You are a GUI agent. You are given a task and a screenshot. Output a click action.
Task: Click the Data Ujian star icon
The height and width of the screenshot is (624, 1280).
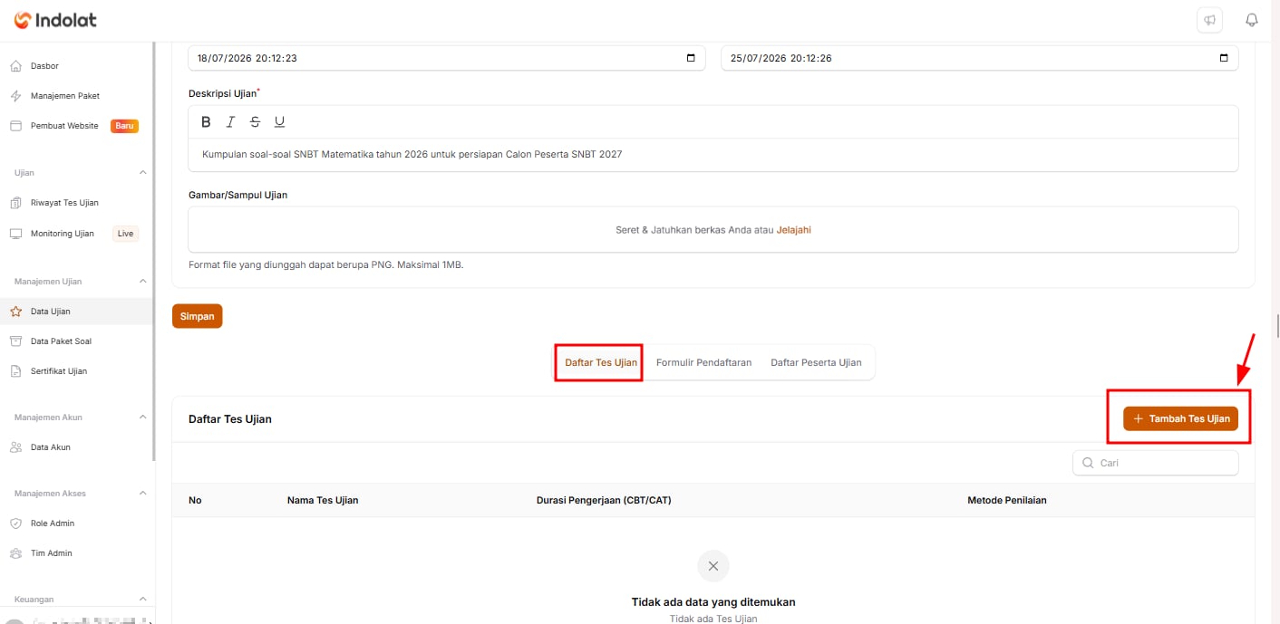(x=15, y=312)
